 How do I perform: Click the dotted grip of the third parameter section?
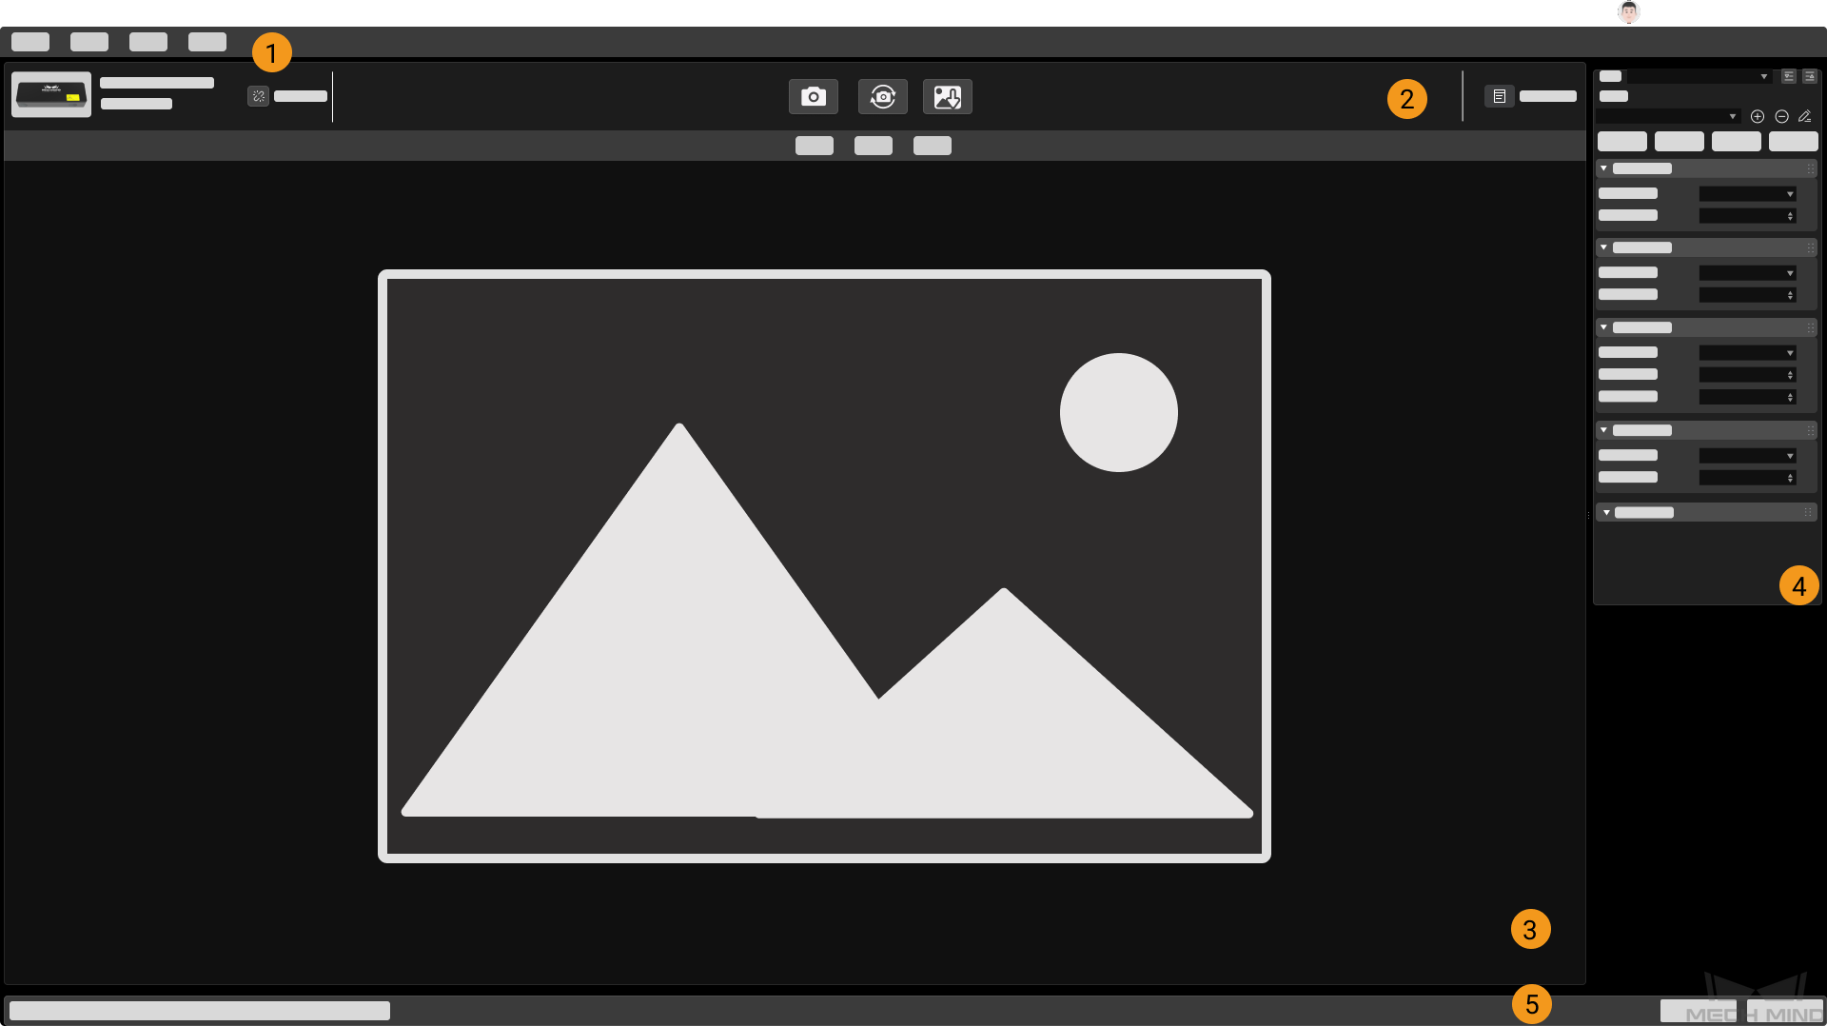coord(1810,327)
